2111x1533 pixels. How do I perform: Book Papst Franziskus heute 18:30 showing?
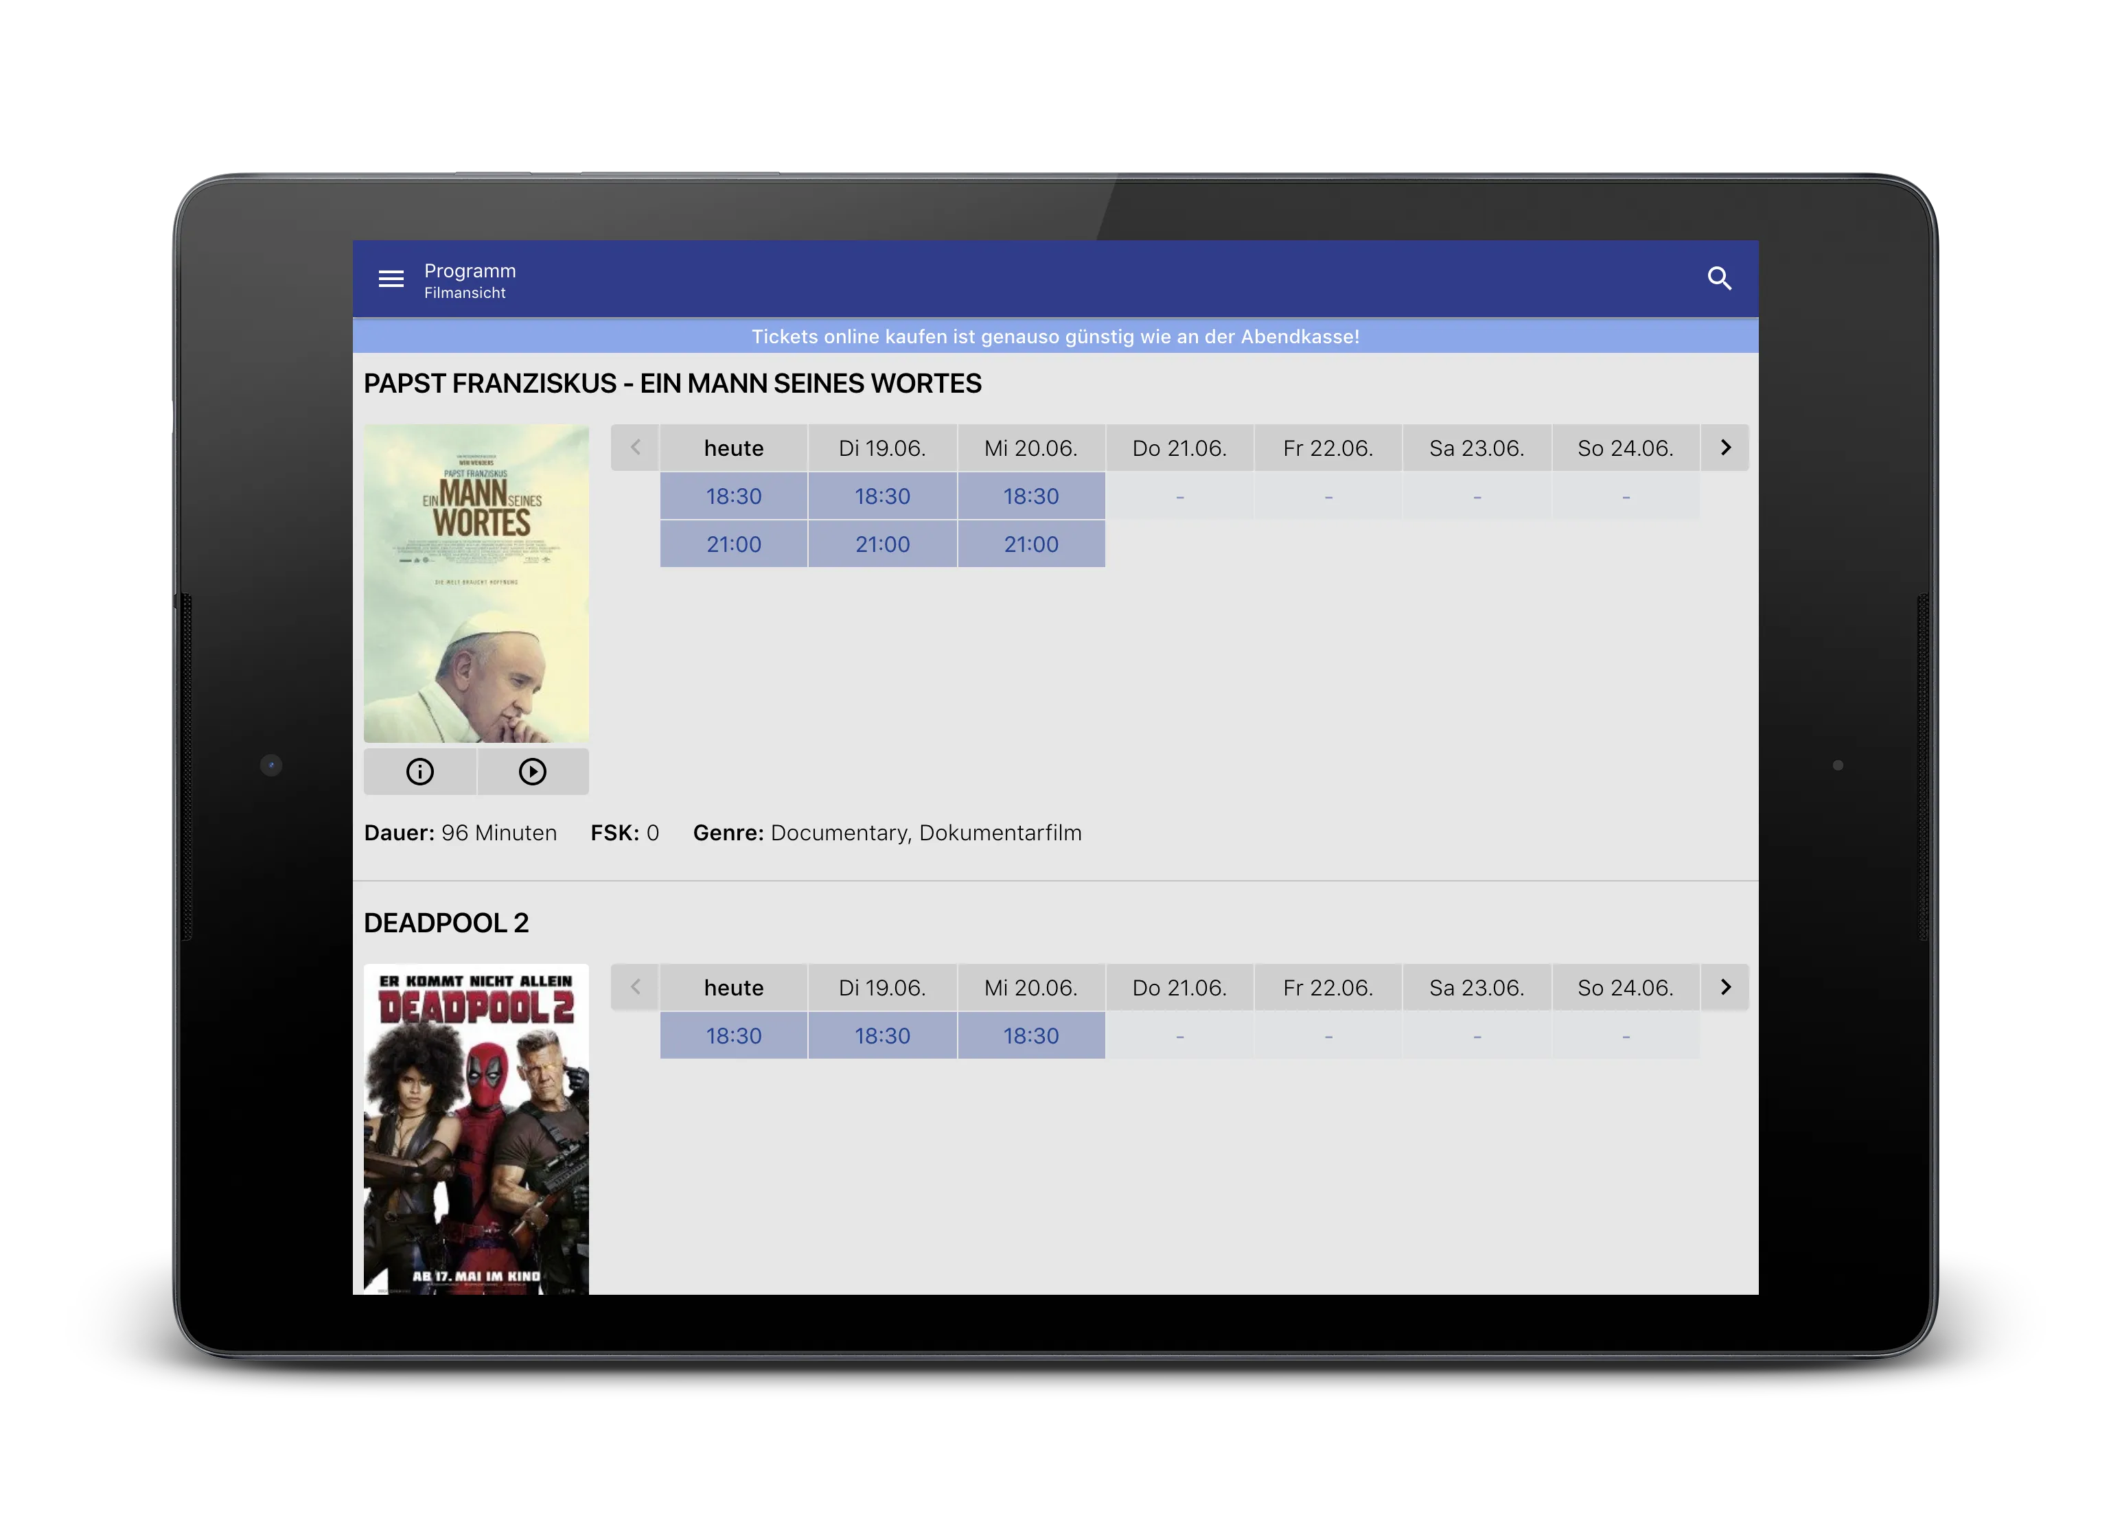pyautogui.click(x=733, y=496)
